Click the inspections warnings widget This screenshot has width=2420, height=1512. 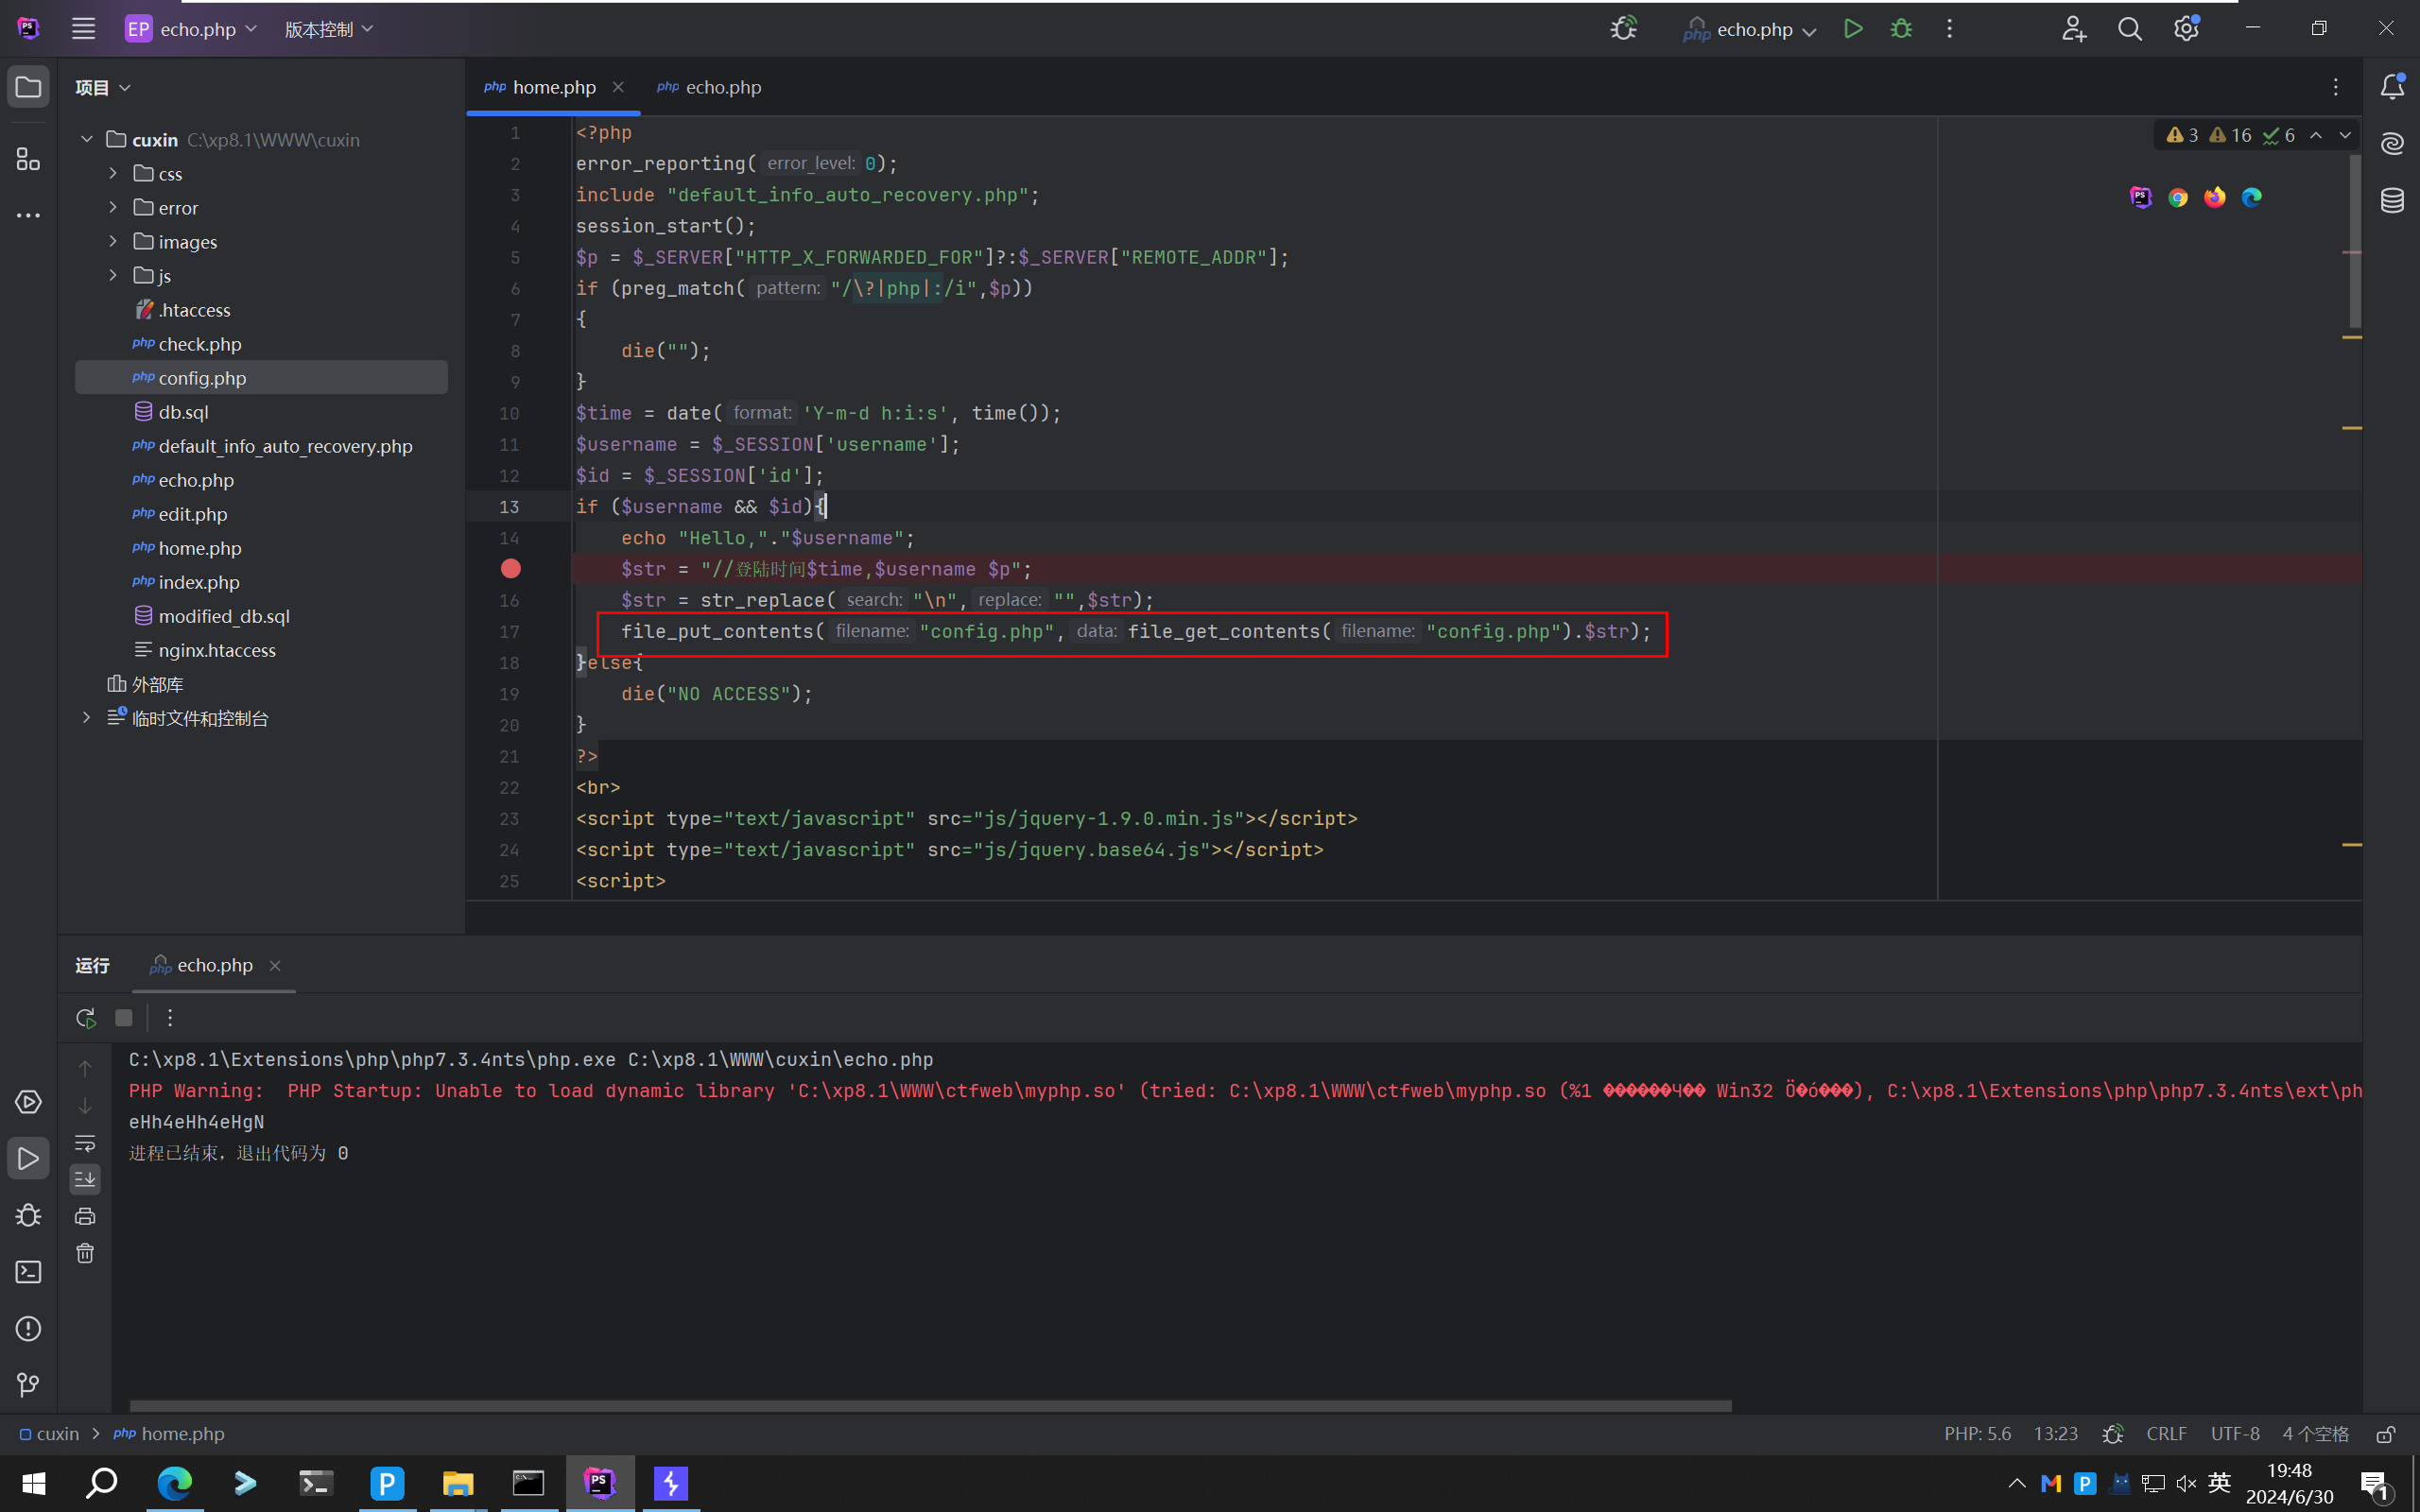2230,135
